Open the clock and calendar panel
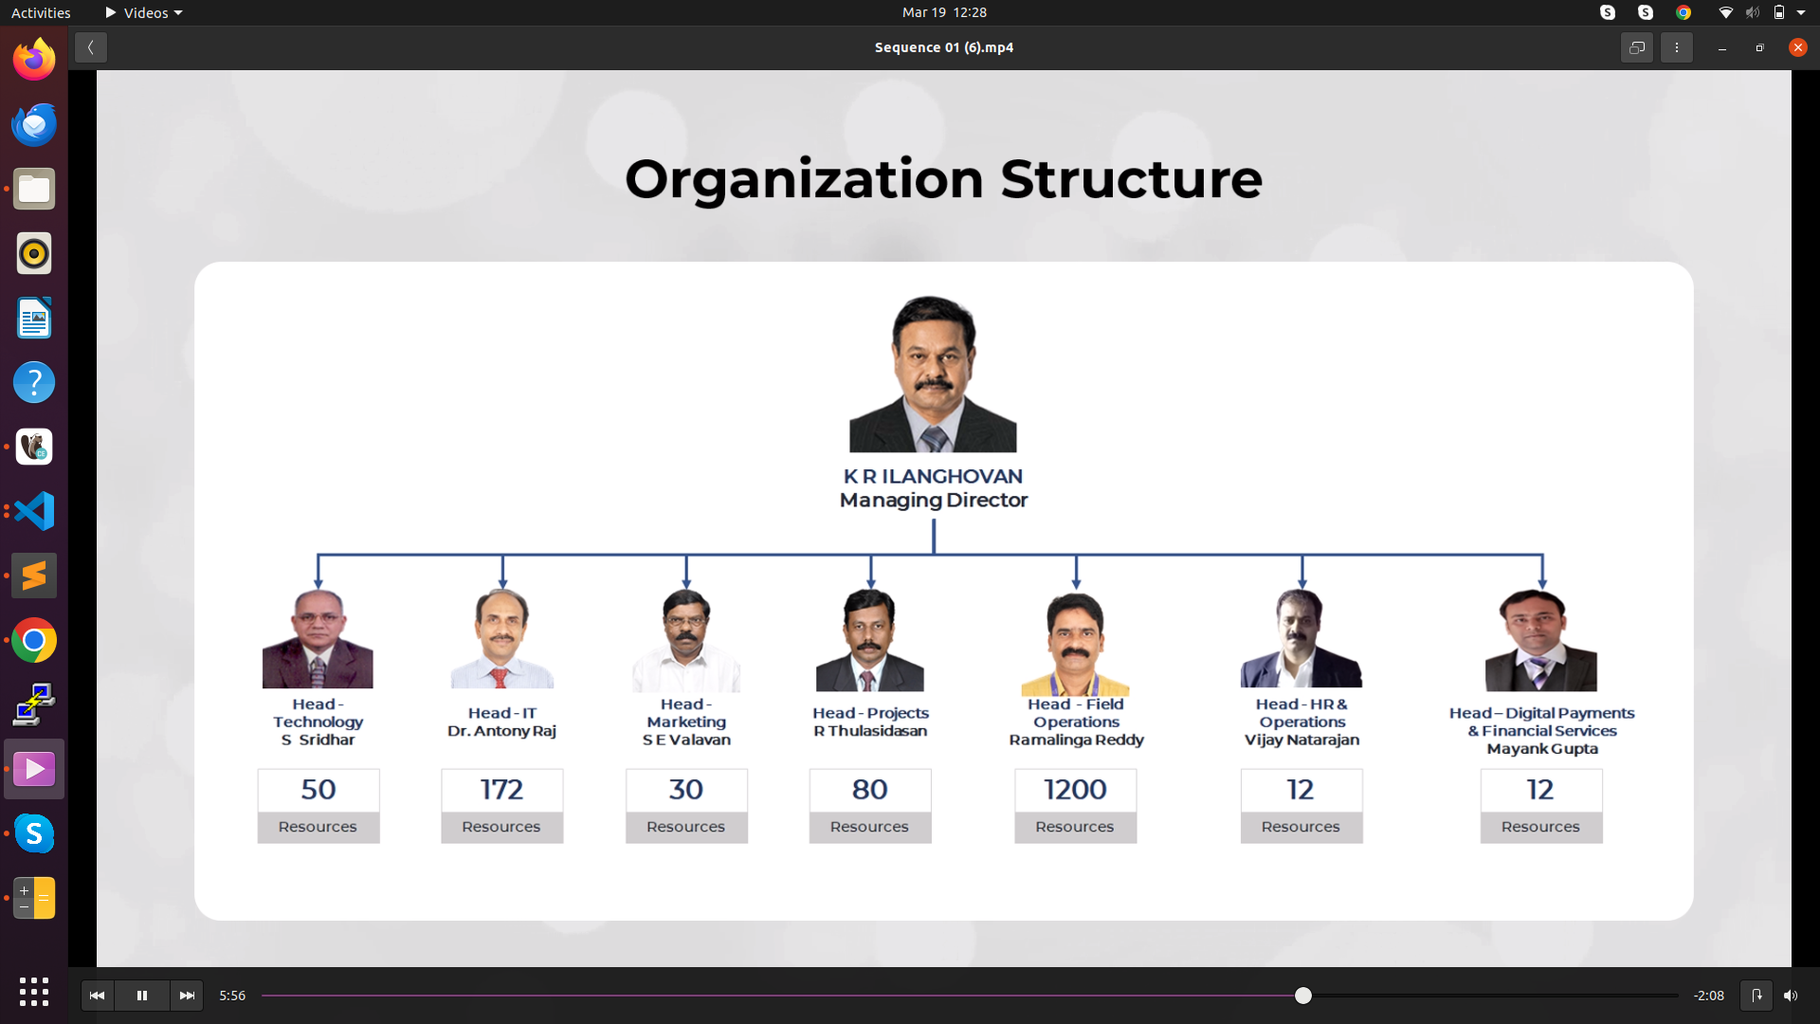The image size is (1820, 1024). (x=944, y=12)
